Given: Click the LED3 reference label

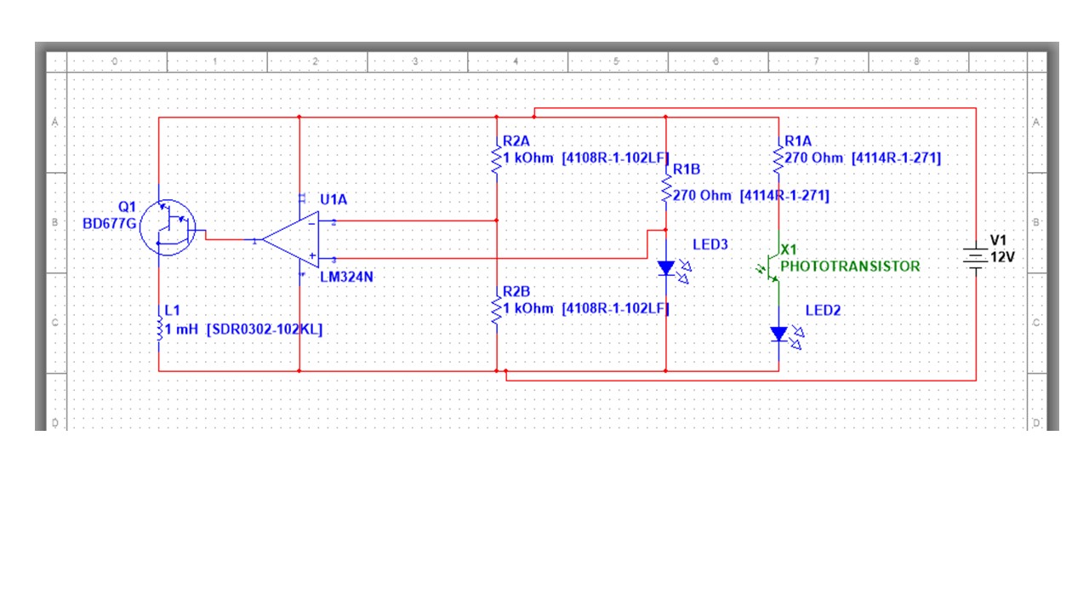Looking at the screenshot, I should click(710, 244).
